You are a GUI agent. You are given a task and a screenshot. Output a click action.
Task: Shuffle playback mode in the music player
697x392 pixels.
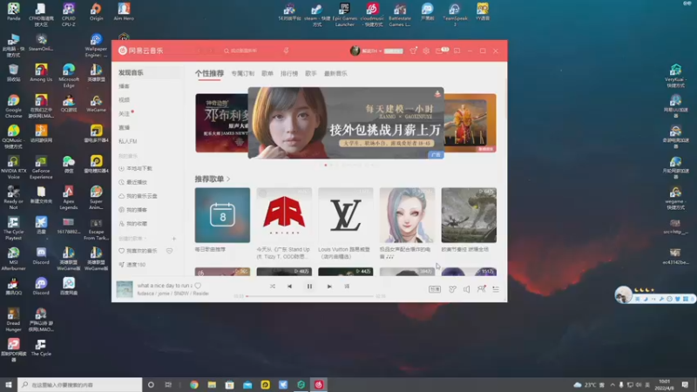[273, 287]
